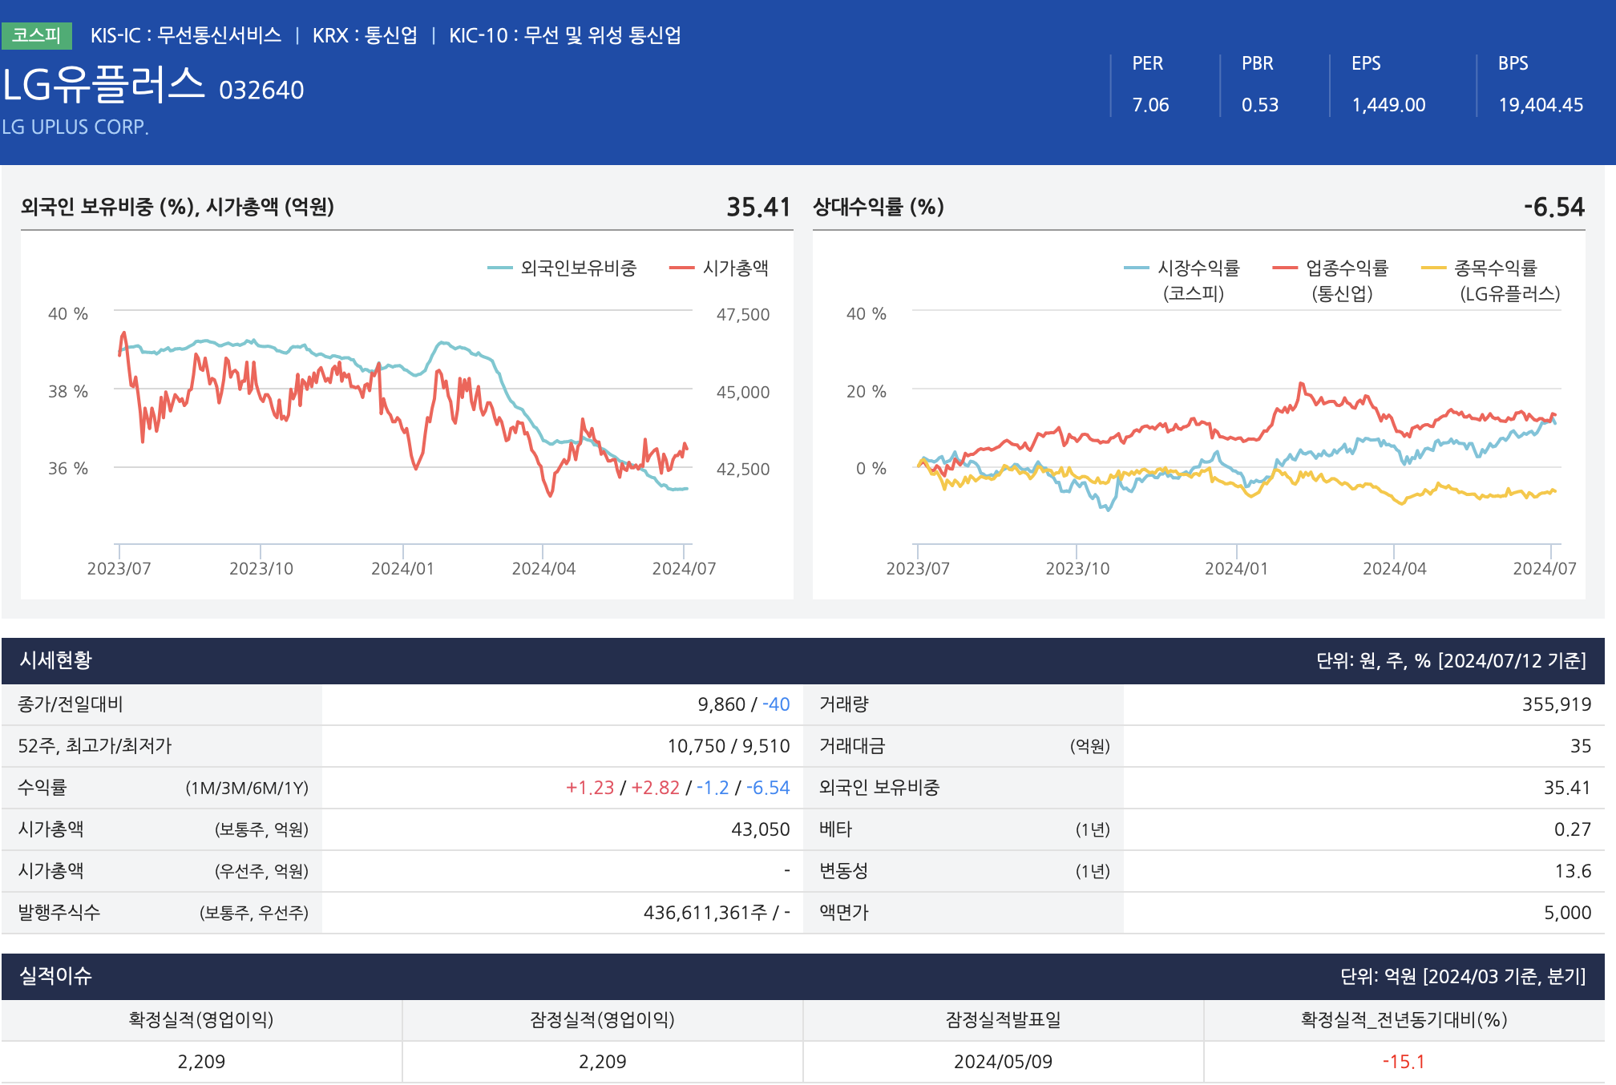Click the 실적이슈 section header
The width and height of the screenshot is (1616, 1085).
tap(56, 976)
